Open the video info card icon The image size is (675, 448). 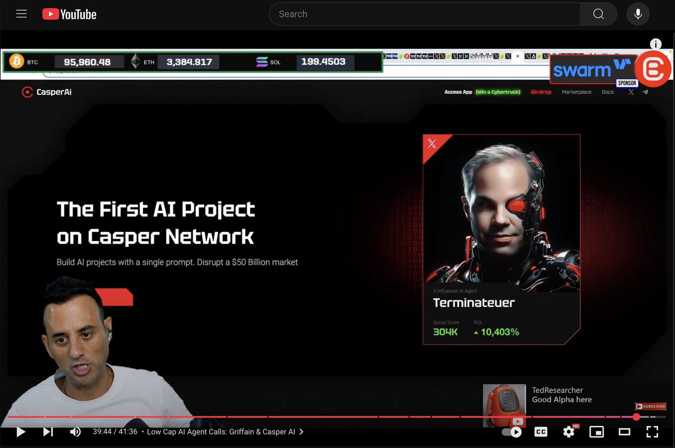tap(656, 44)
